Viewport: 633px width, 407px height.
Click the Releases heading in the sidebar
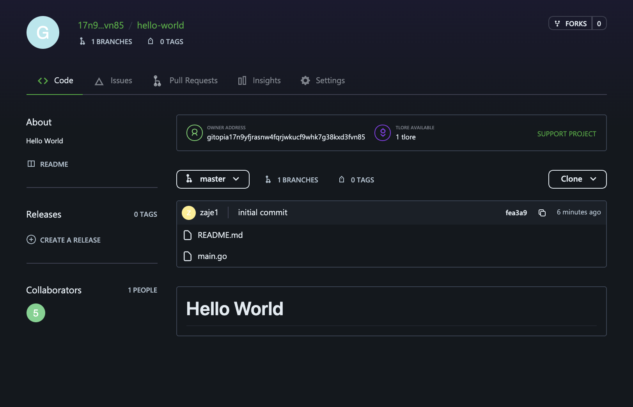click(x=44, y=214)
